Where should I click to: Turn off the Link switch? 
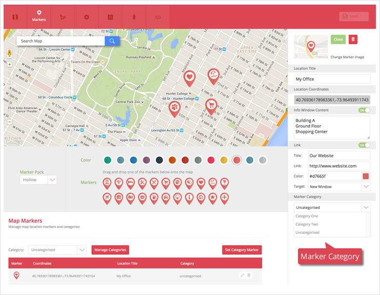pos(364,145)
